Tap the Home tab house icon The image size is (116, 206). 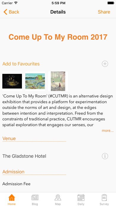pyautogui.click(x=12, y=197)
